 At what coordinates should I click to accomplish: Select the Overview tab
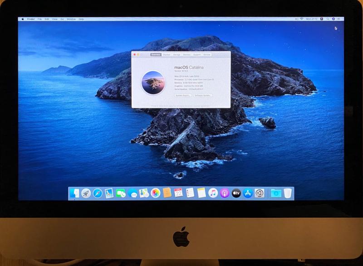pyautogui.click(x=156, y=55)
